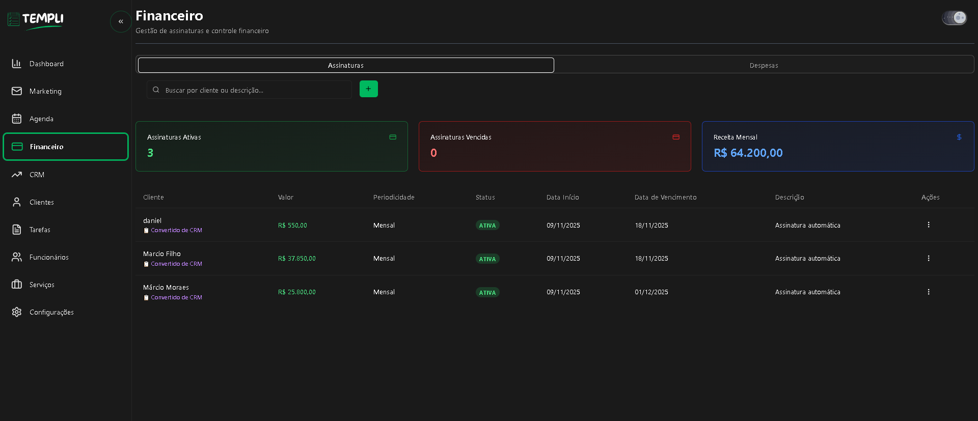The image size is (978, 421).
Task: Click the Status column header
Action: 485,198
